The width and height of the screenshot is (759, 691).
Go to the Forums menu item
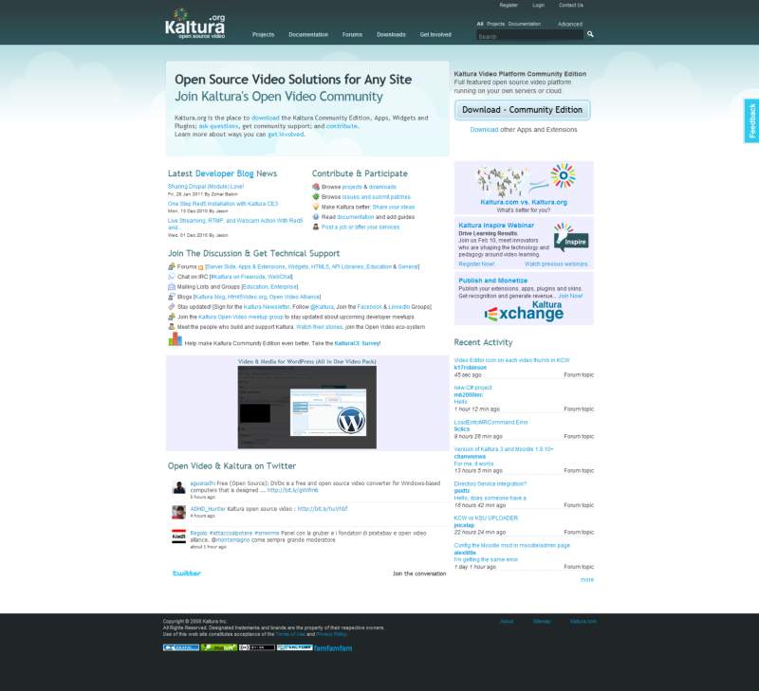(x=352, y=35)
